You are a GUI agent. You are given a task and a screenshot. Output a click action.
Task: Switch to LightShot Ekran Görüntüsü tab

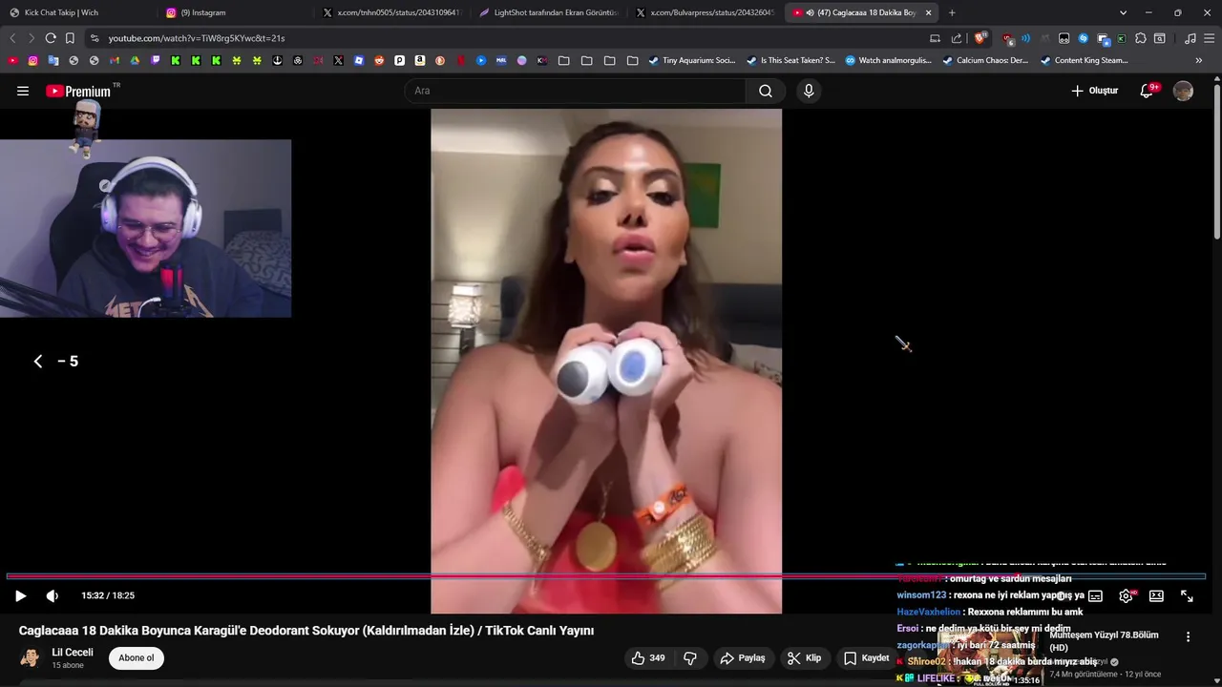(548, 12)
